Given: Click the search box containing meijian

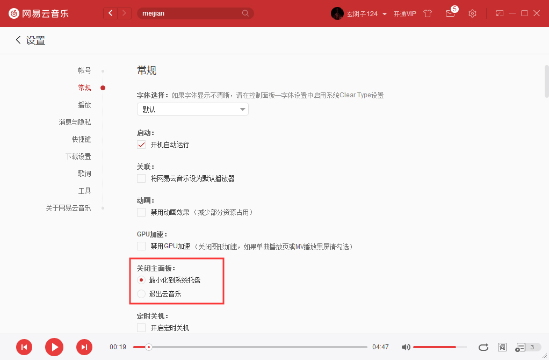Looking at the screenshot, I should (193, 12).
